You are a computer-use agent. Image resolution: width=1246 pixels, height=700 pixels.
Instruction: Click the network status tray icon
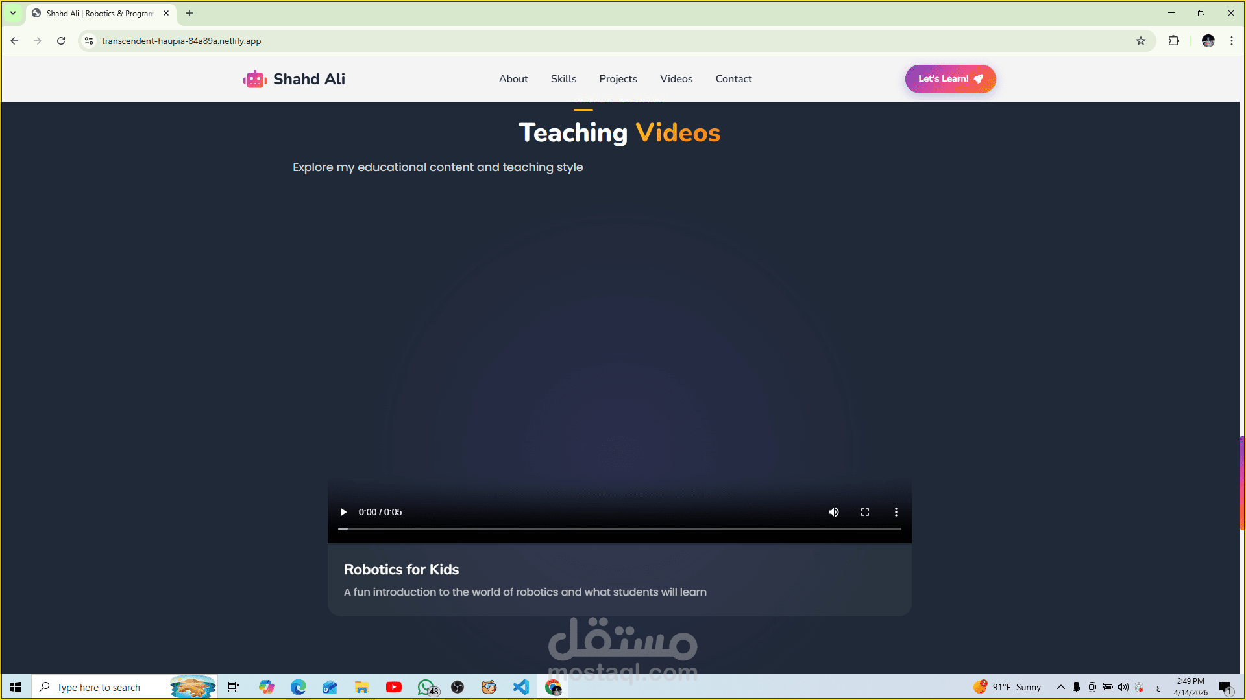pos(1140,687)
